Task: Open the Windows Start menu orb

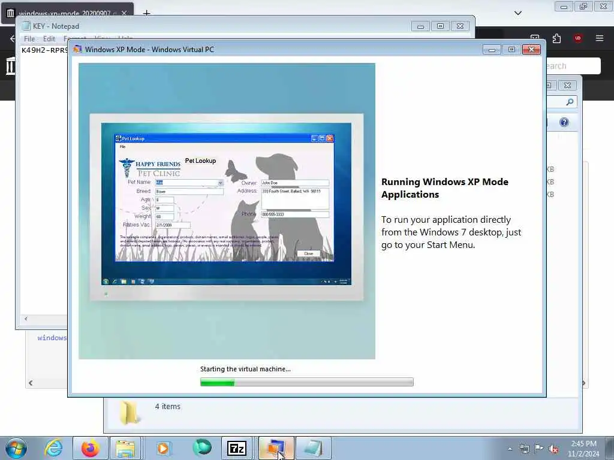Action: point(16,448)
